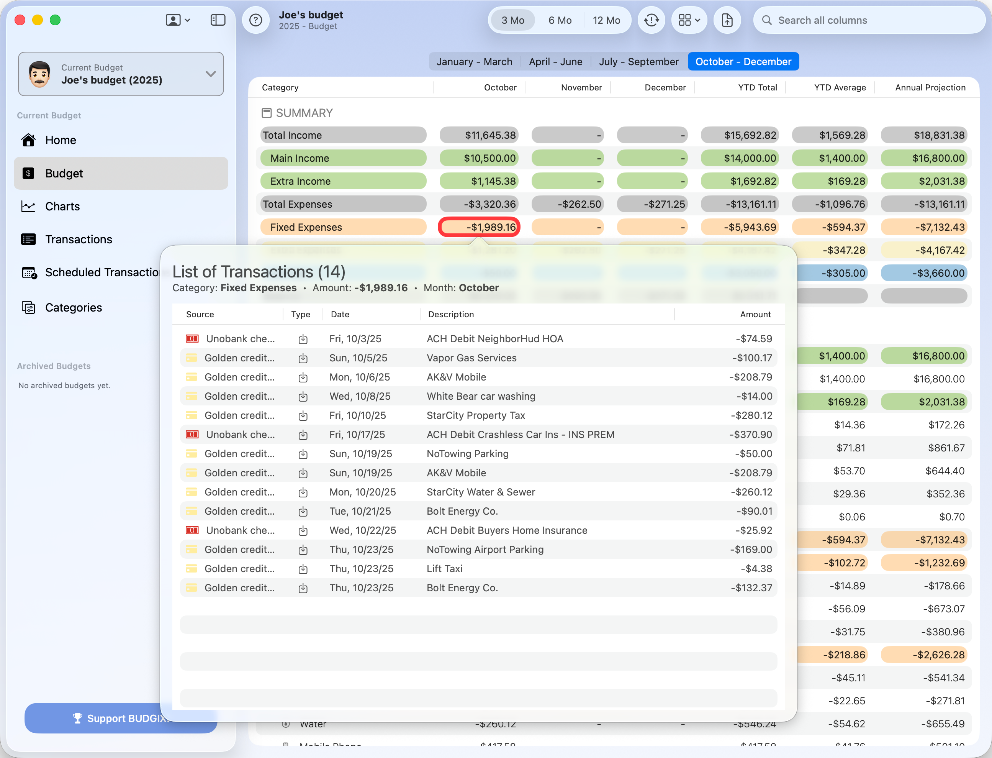Screen dimensions: 992x758
Task: Select Transactions in the sidebar
Action: click(79, 239)
